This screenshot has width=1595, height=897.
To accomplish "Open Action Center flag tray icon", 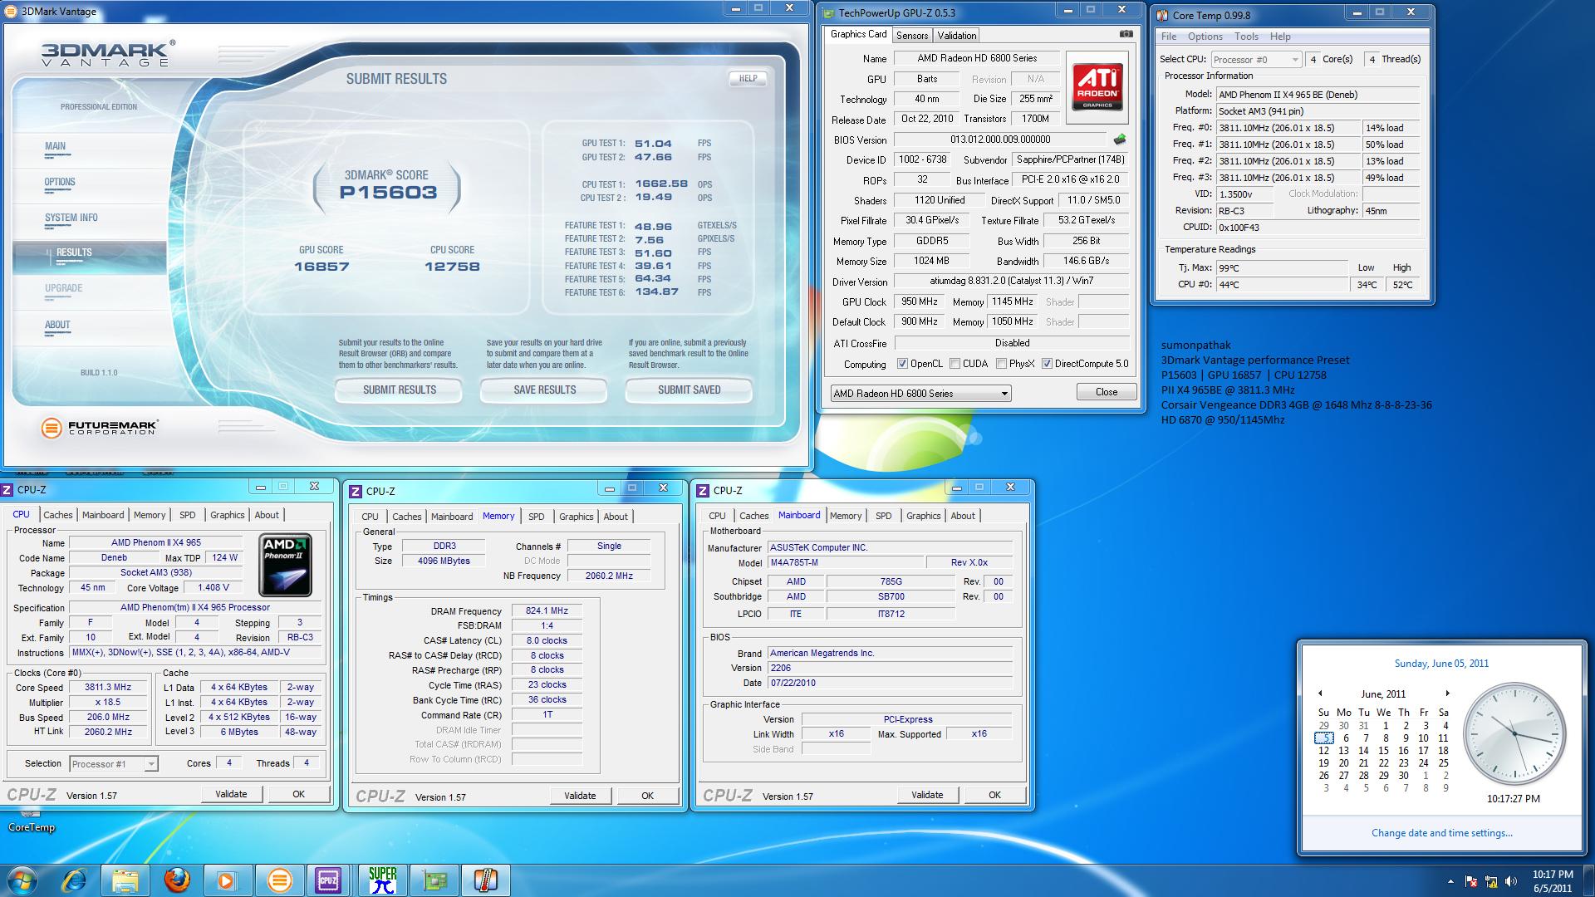I will [1471, 882].
